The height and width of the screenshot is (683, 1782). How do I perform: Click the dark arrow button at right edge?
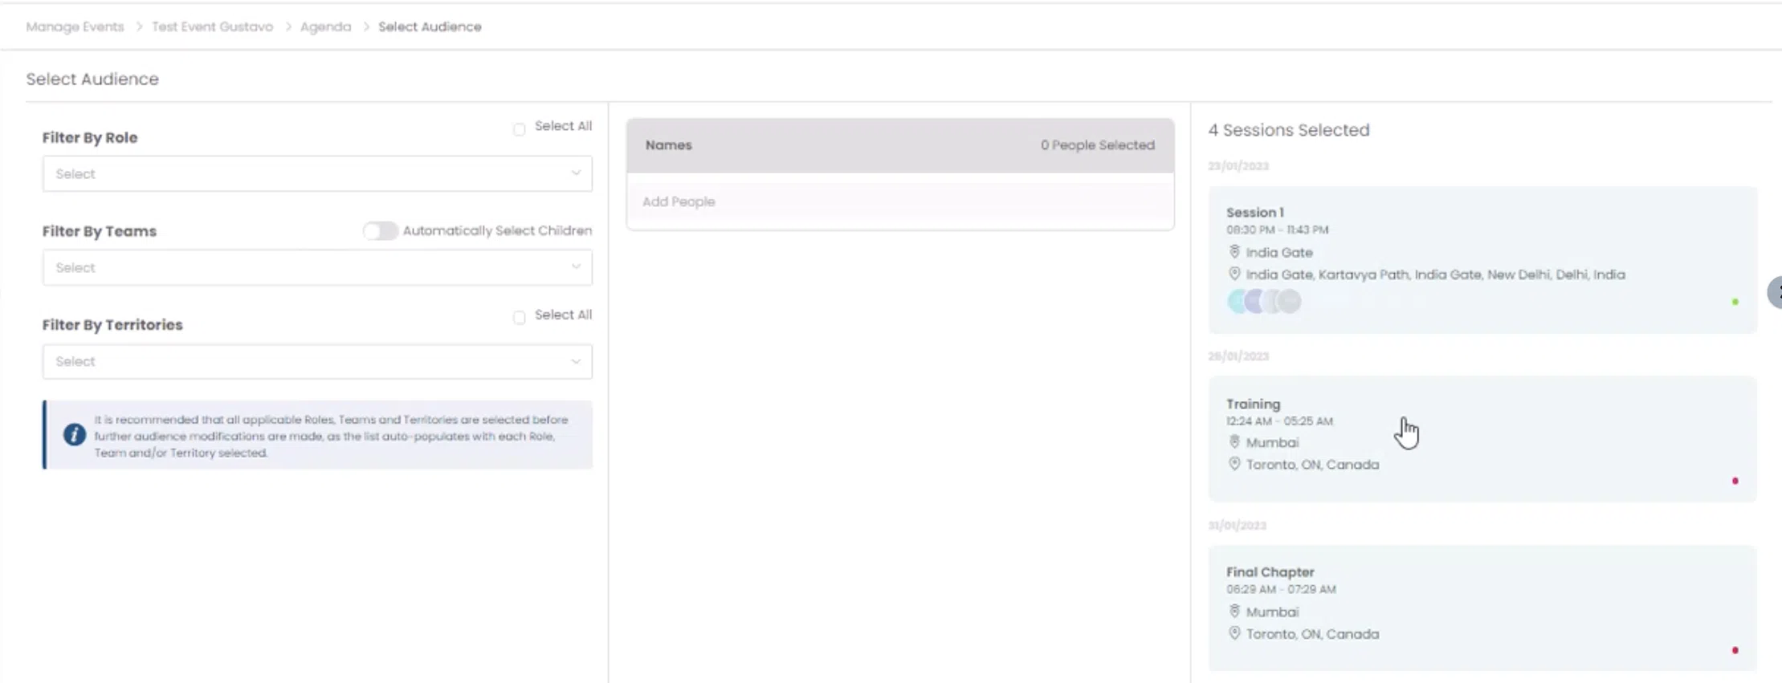1776,293
